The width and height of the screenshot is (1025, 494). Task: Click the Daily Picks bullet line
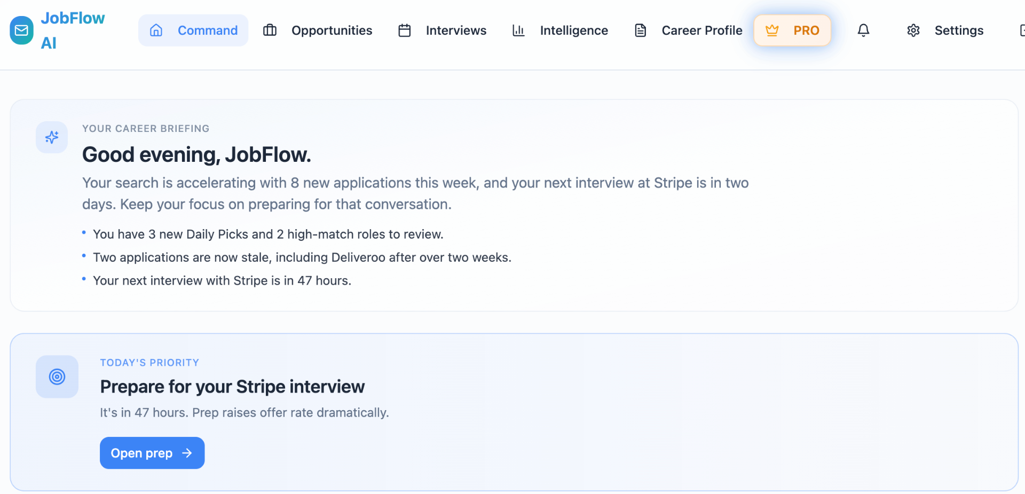(268, 234)
